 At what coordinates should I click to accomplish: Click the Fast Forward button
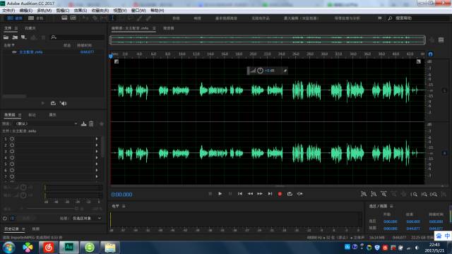coord(260,194)
